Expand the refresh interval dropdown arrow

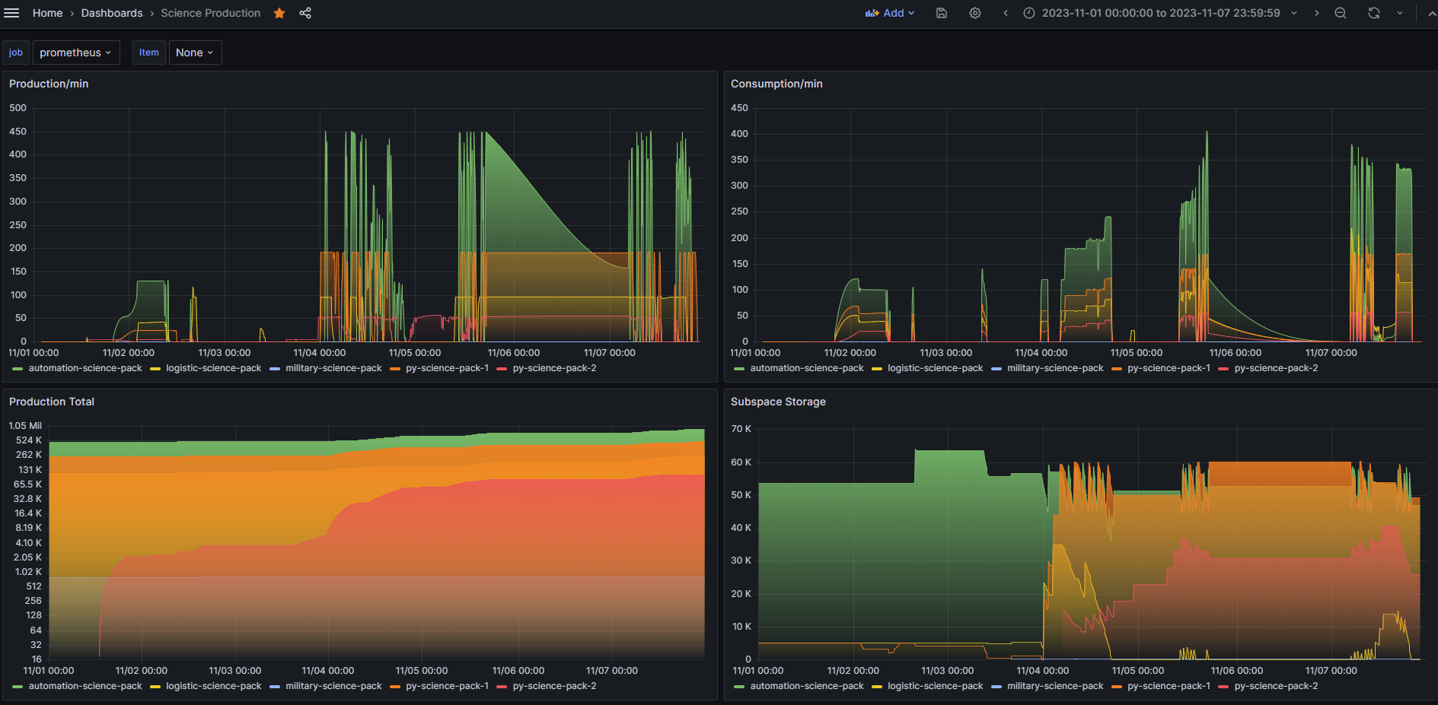[x=1399, y=13]
